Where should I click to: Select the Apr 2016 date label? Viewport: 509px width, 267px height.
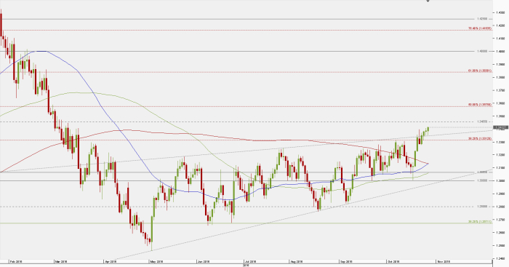click(110, 261)
